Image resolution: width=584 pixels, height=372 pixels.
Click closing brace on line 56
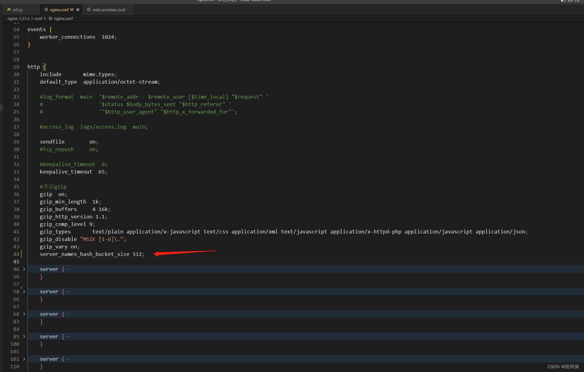pyautogui.click(x=41, y=277)
